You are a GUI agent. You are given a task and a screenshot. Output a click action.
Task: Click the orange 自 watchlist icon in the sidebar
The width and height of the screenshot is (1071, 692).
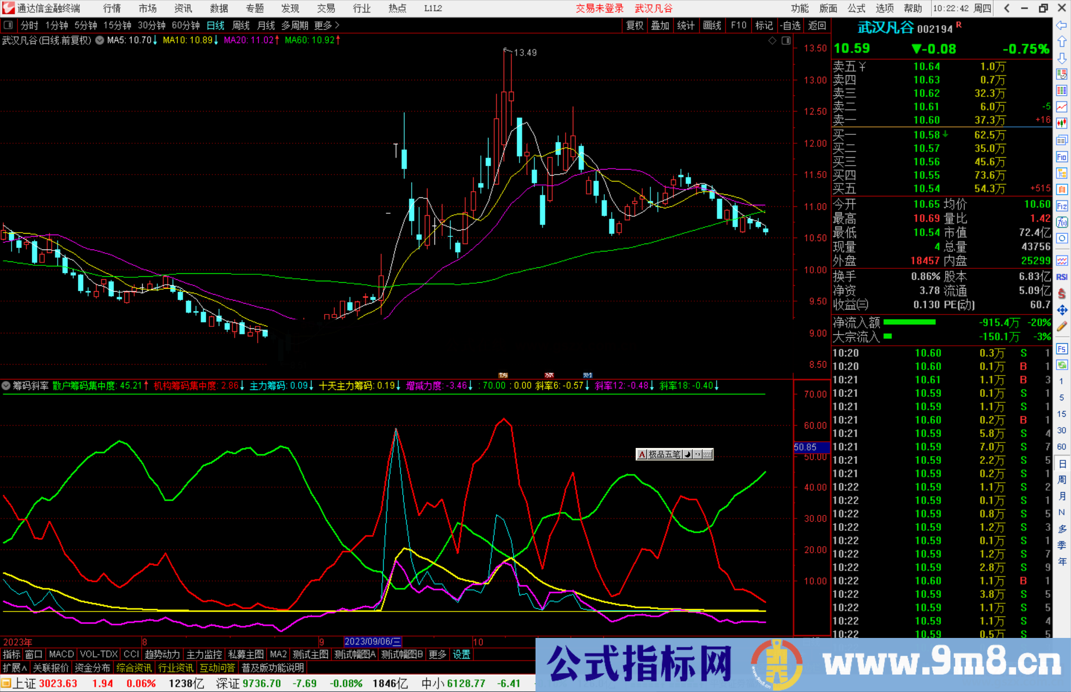1062,189
